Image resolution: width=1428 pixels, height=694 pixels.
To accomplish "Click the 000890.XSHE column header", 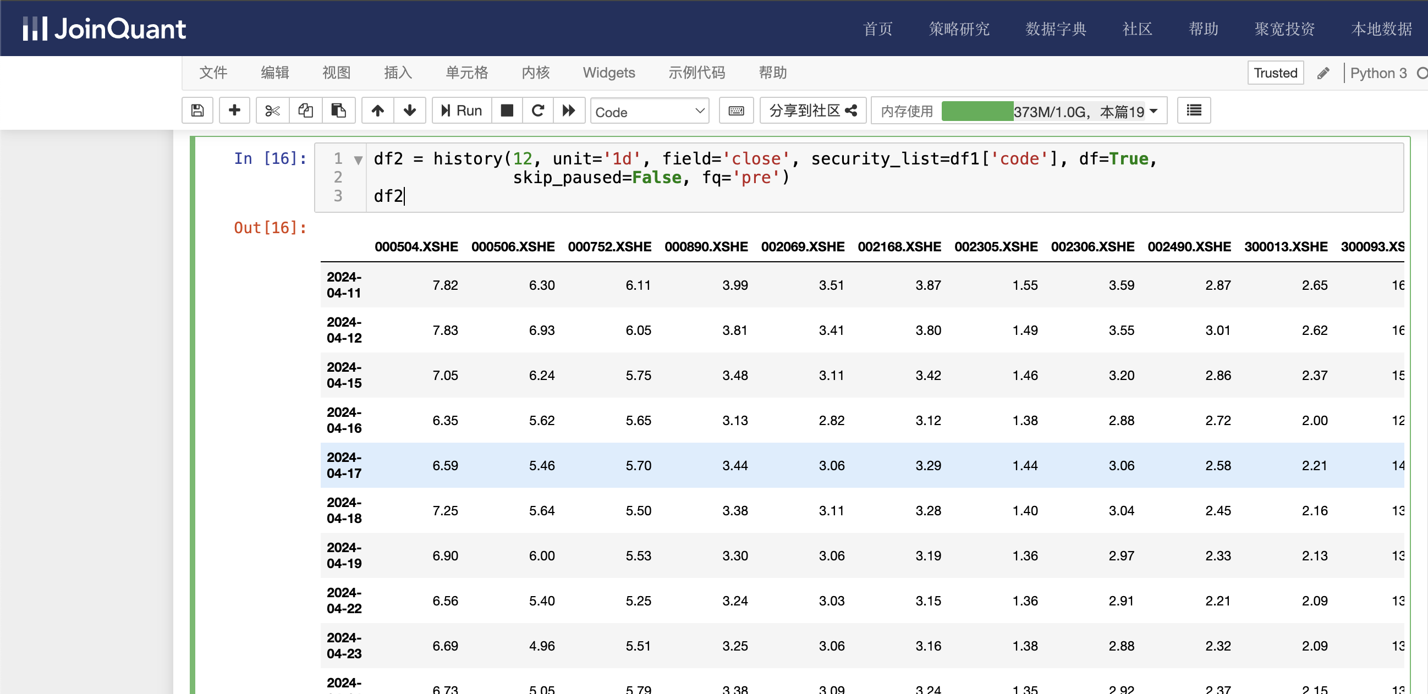I will click(x=706, y=247).
